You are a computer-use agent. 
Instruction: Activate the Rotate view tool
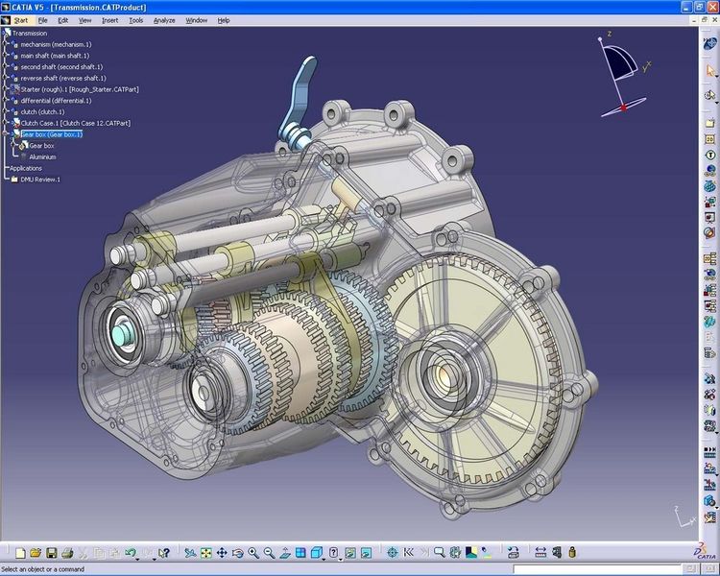237,553
